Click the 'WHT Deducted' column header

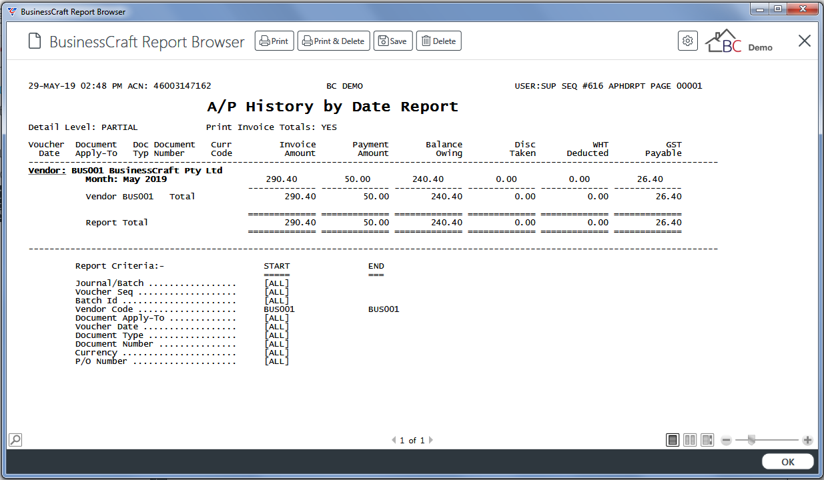click(588, 149)
